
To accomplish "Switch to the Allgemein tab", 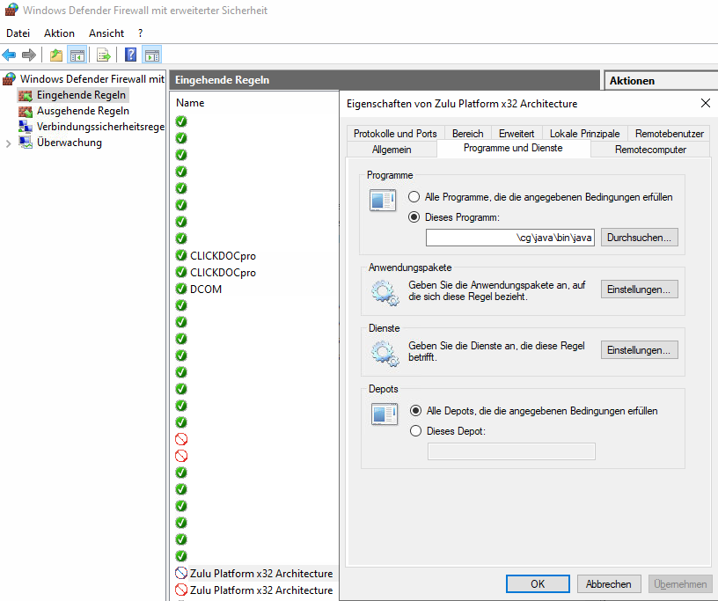I will pos(392,150).
